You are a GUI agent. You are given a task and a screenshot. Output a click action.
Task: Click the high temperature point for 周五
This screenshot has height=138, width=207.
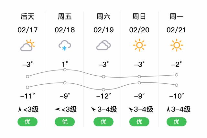(x=65, y=70)
